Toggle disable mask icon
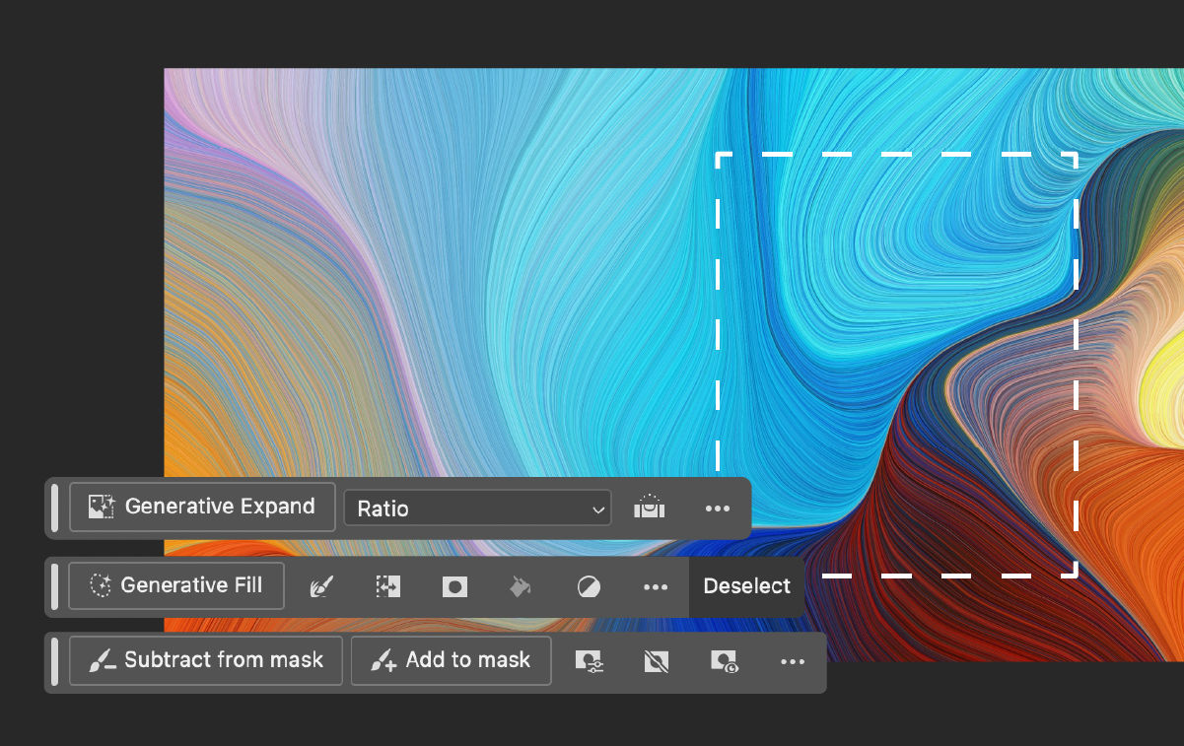 [x=656, y=661]
